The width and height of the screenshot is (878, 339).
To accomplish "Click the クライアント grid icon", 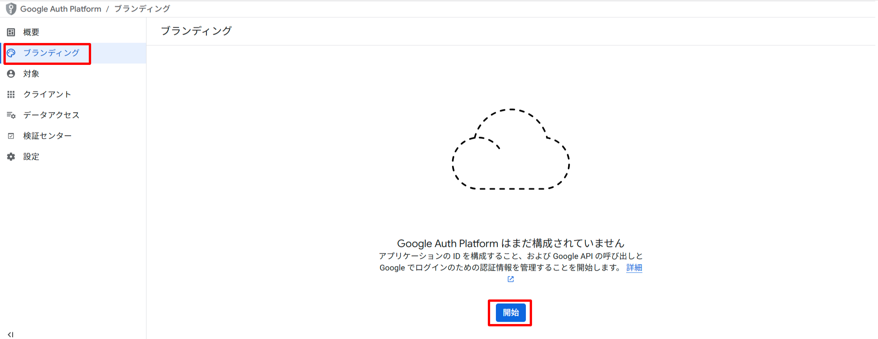I will (x=11, y=94).
